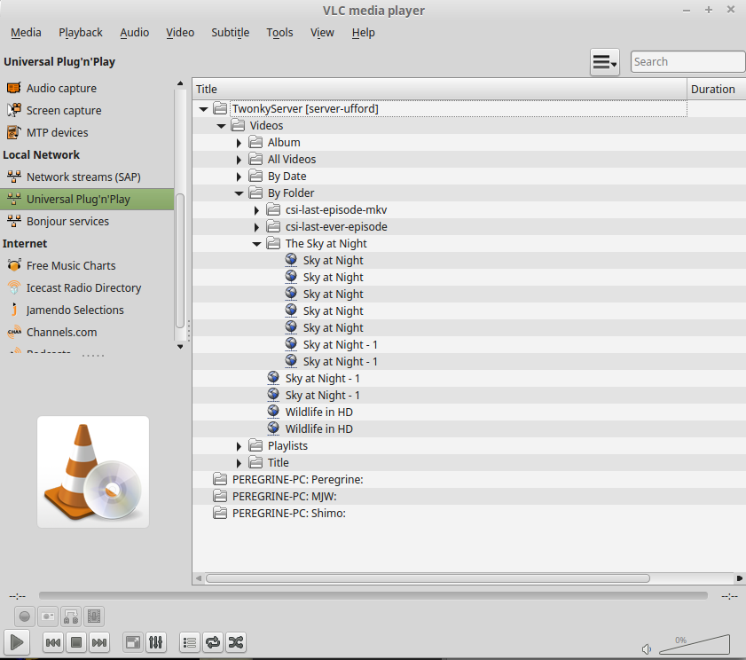Mute audio with the speaker icon

(x=647, y=649)
